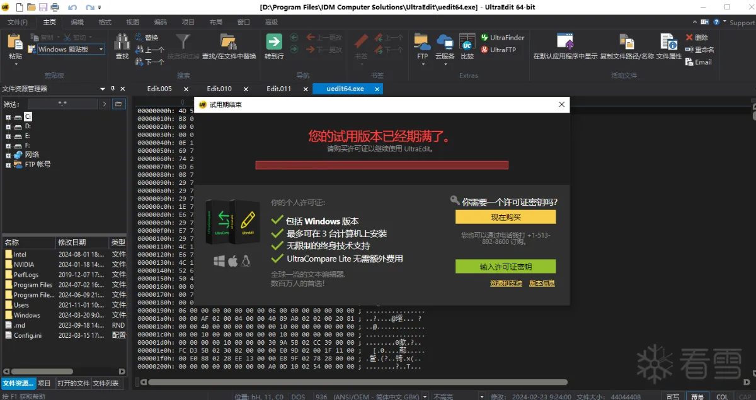Open the 资源和支持 link in dialog
This screenshot has width=756, height=400.
click(x=506, y=284)
